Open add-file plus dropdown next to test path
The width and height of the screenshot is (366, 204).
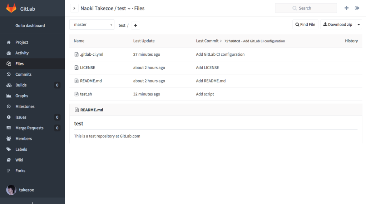(x=135, y=25)
